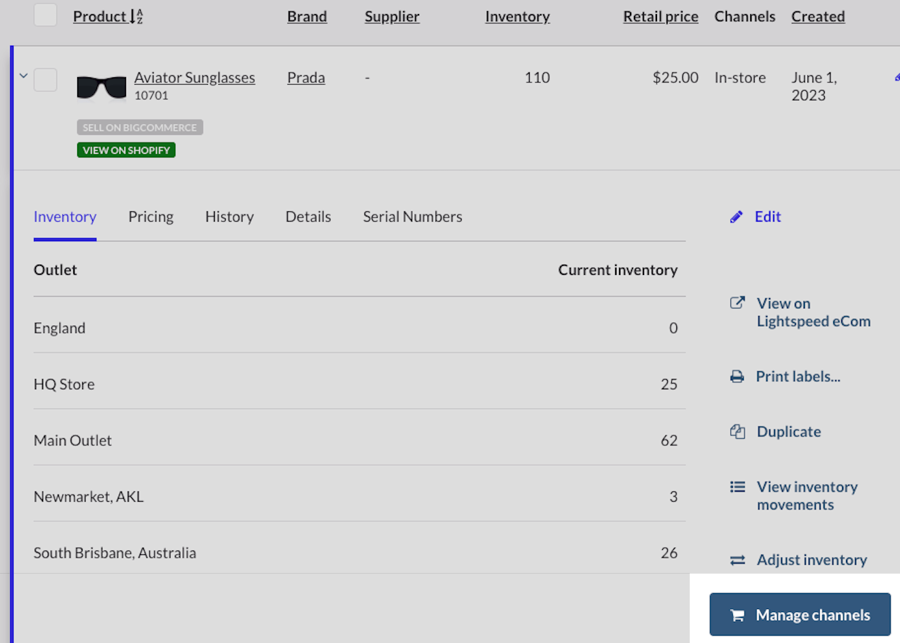This screenshot has height=643, width=900.
Task: Sort by the Inventory column header
Action: tap(517, 17)
